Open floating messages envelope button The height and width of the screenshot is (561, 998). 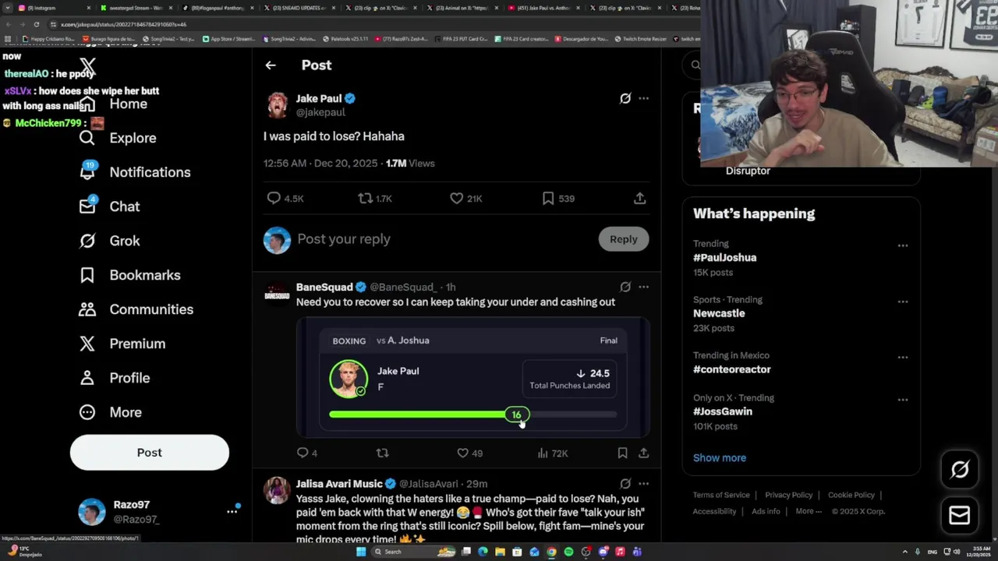(960, 515)
